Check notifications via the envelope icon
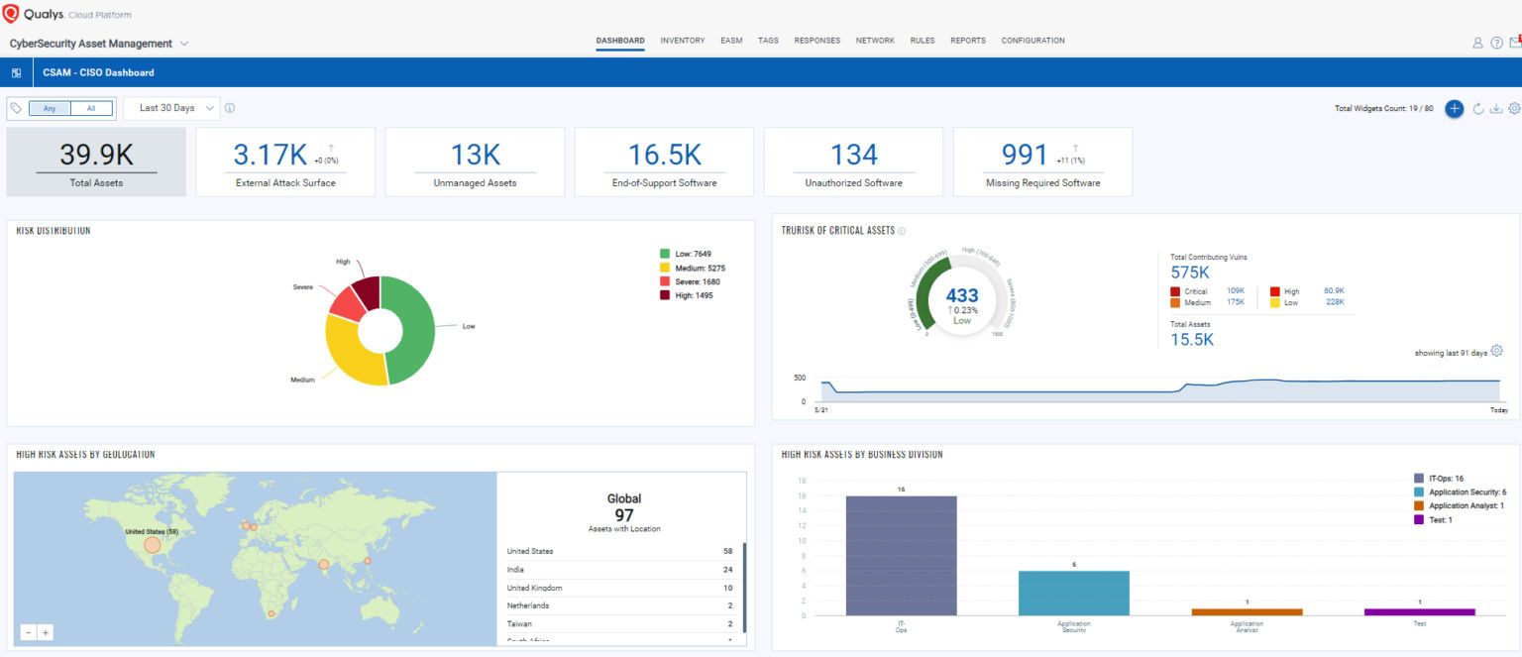Screen dimensions: 1522x657 coord(1516,43)
